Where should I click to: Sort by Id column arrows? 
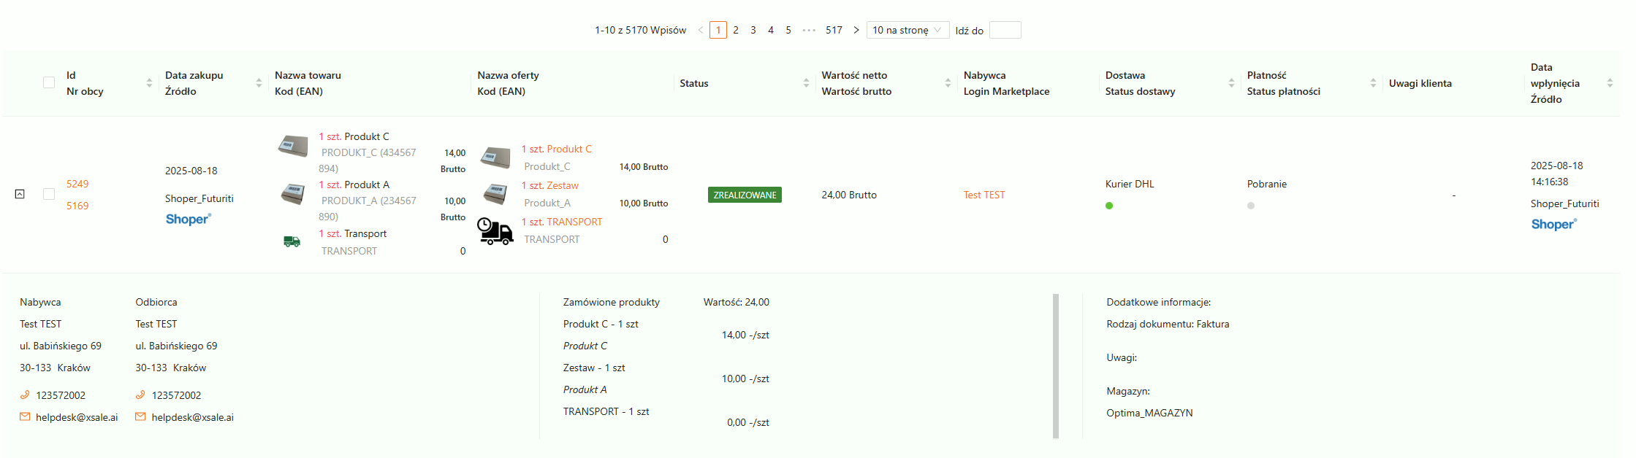(x=149, y=83)
